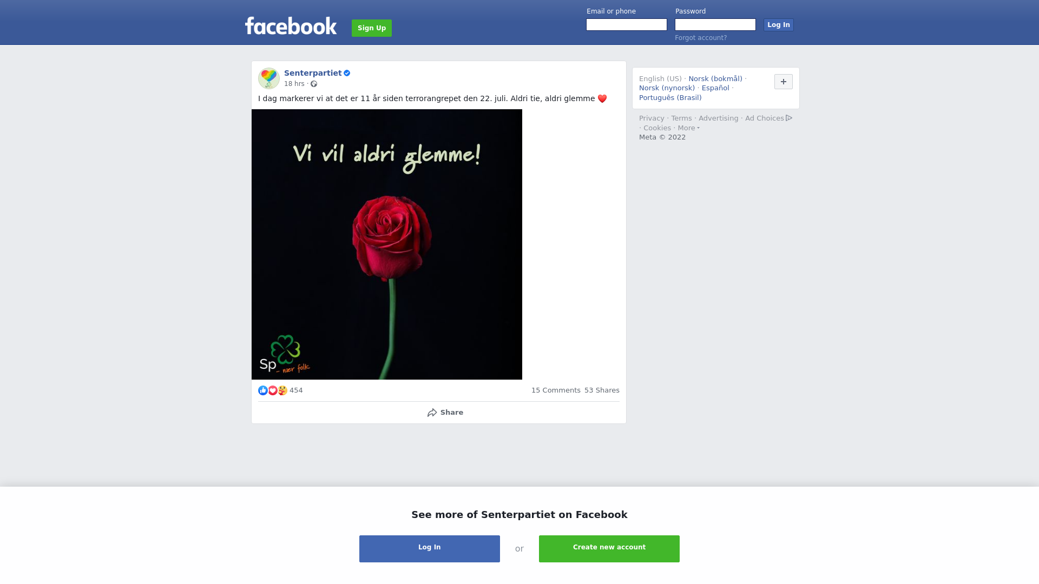Click the Facebook logo

coord(291,26)
